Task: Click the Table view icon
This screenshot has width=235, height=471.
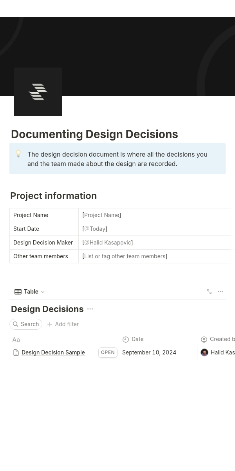Action: point(18,292)
